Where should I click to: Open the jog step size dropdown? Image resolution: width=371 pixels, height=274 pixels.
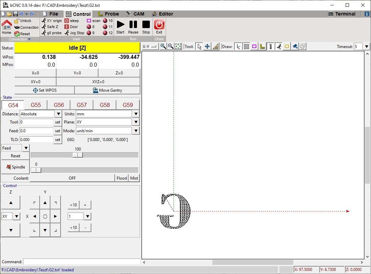tap(88, 216)
